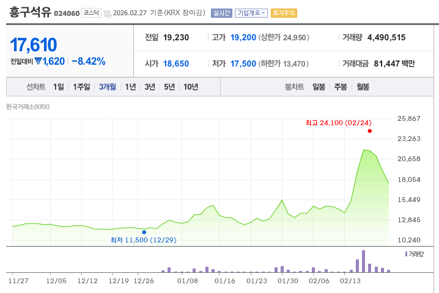Click the 실시간 real-time badge
The width and height of the screenshot is (439, 293).
click(x=221, y=13)
